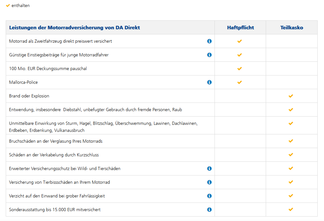324x221 pixels.
Task: Click Günstige Einstiegsbeiträge für junge Motorradfahrer text
Action: click(59, 55)
